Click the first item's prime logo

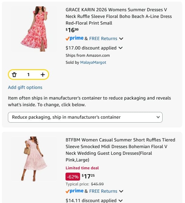coord(75,38)
